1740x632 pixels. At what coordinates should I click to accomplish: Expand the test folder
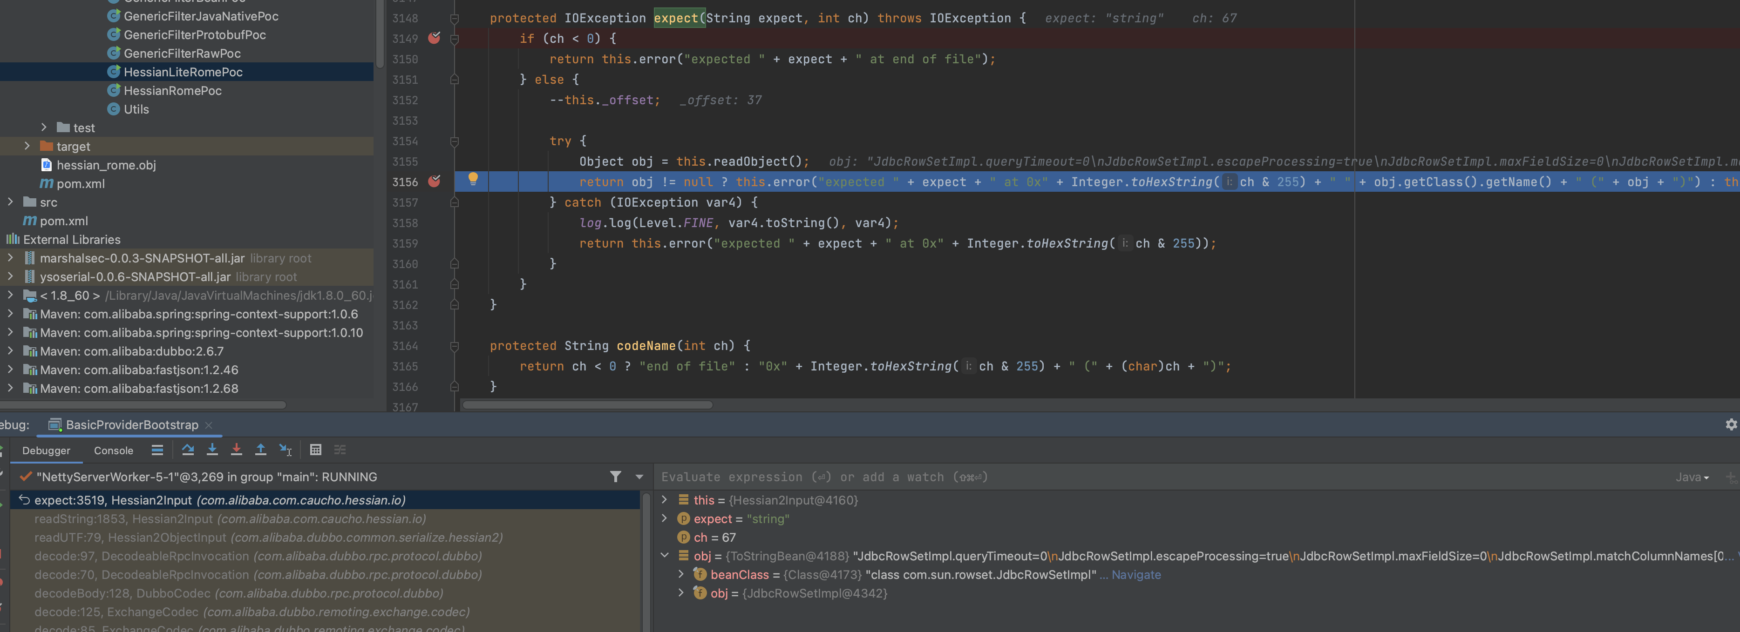pyautogui.click(x=44, y=127)
